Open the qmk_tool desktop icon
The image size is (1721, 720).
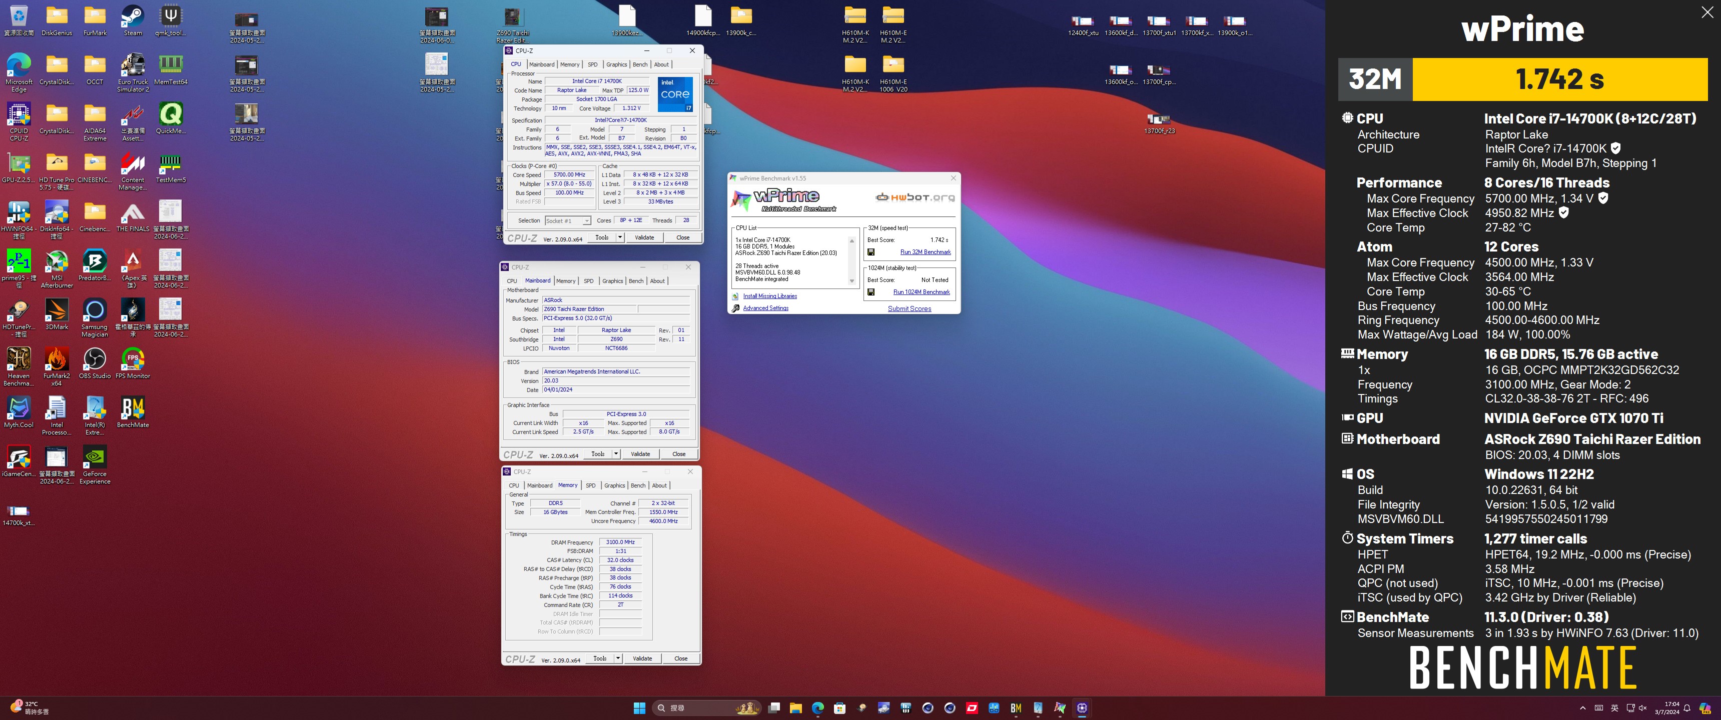(x=171, y=20)
